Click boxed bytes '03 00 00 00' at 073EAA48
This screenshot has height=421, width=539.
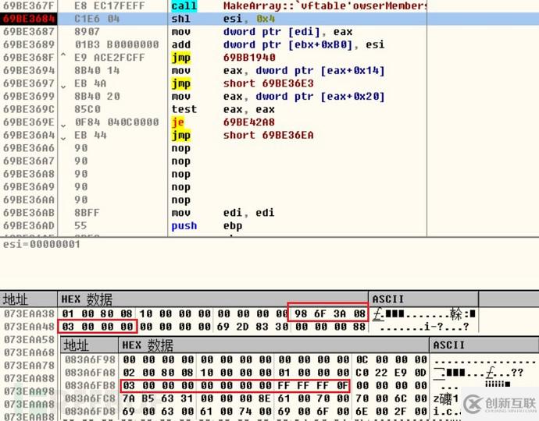(x=98, y=327)
